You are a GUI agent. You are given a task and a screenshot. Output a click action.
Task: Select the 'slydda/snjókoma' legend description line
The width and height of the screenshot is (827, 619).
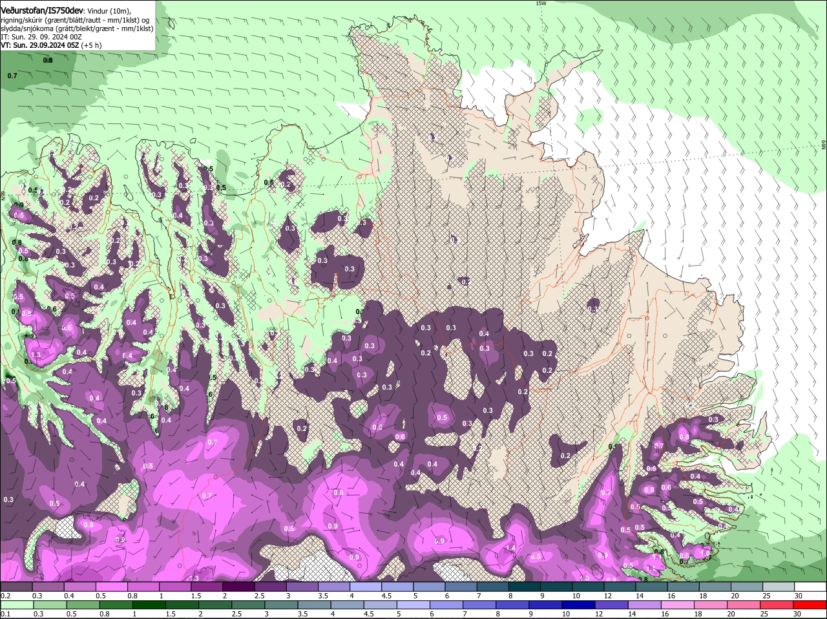[77, 28]
